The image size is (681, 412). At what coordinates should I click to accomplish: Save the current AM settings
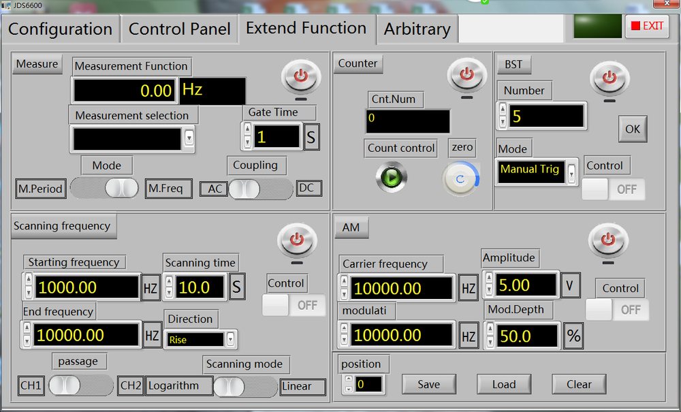point(428,384)
